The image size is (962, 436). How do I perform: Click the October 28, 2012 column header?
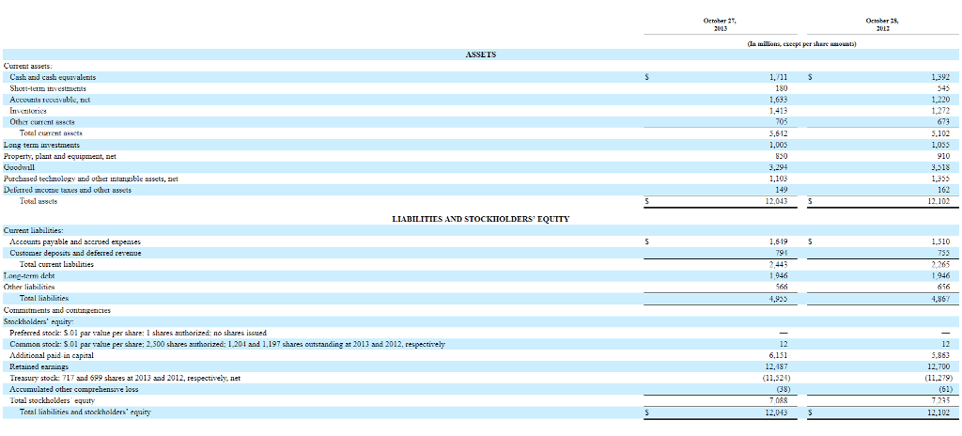coord(882,24)
